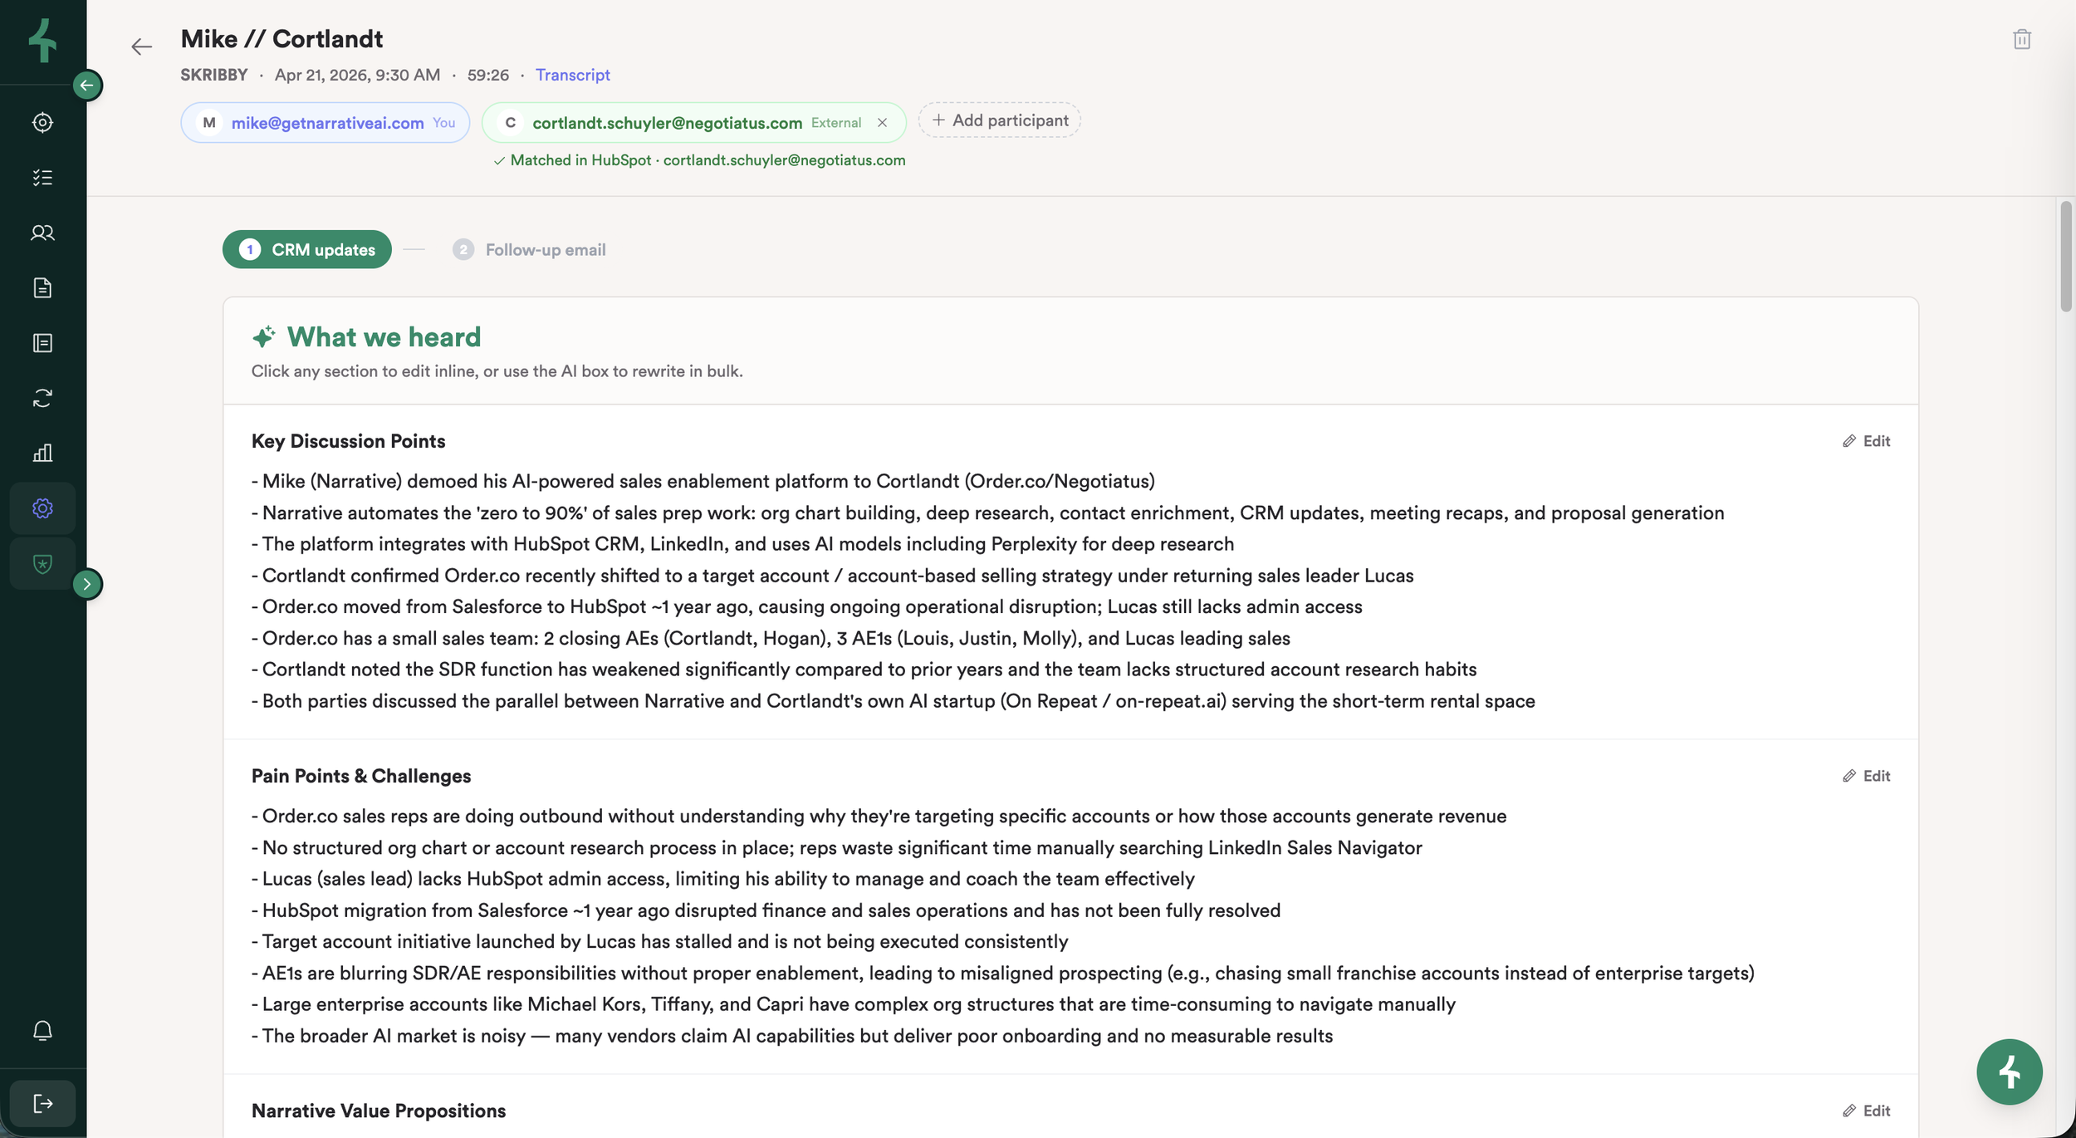Open the sync arrows icon in sidebar
Viewport: 2076px width, 1138px height.
click(42, 398)
